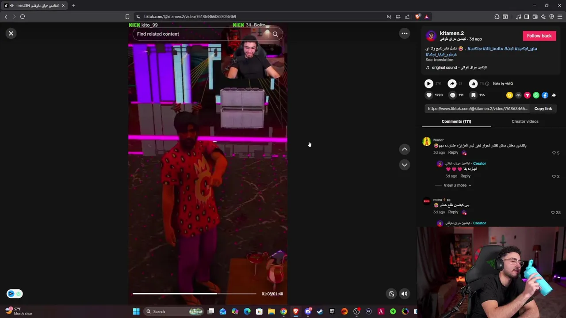Select the Comments (111) tab

[x=456, y=121]
